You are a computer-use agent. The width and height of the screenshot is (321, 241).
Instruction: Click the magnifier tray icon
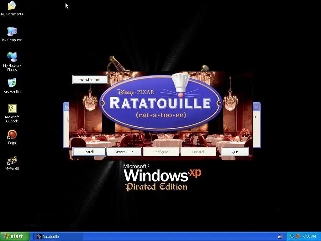coord(298,237)
